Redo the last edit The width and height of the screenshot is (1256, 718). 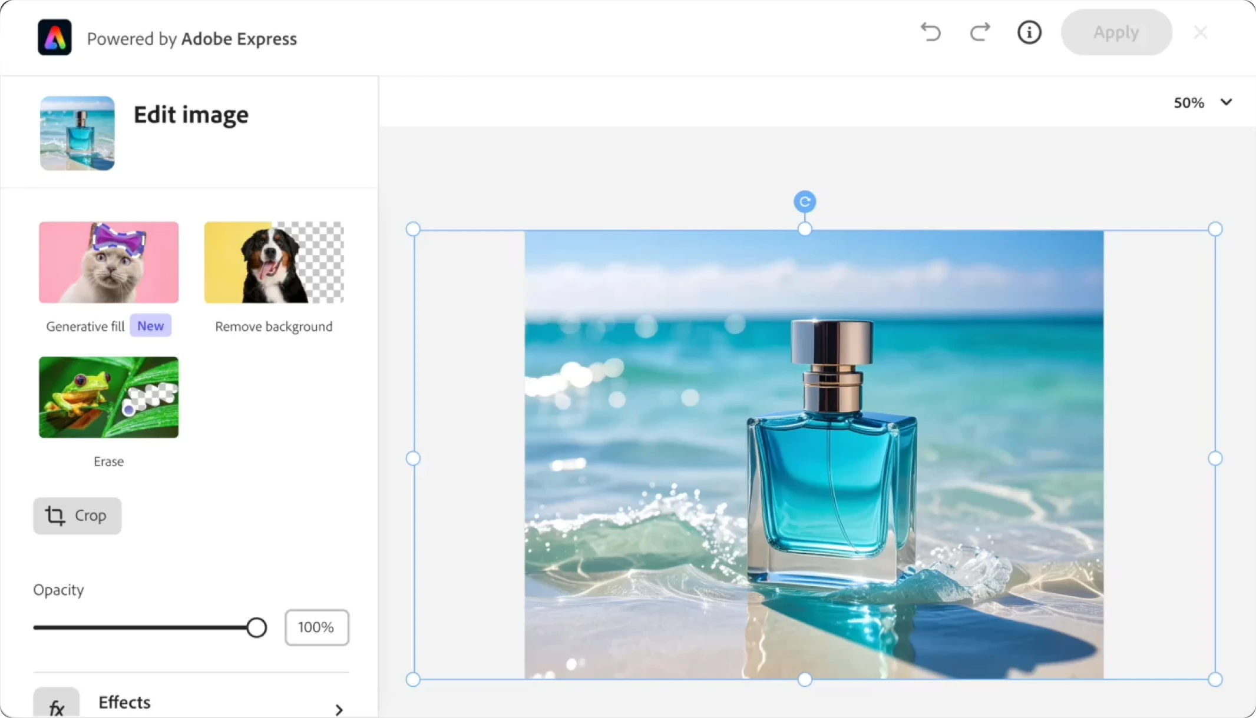click(x=980, y=32)
